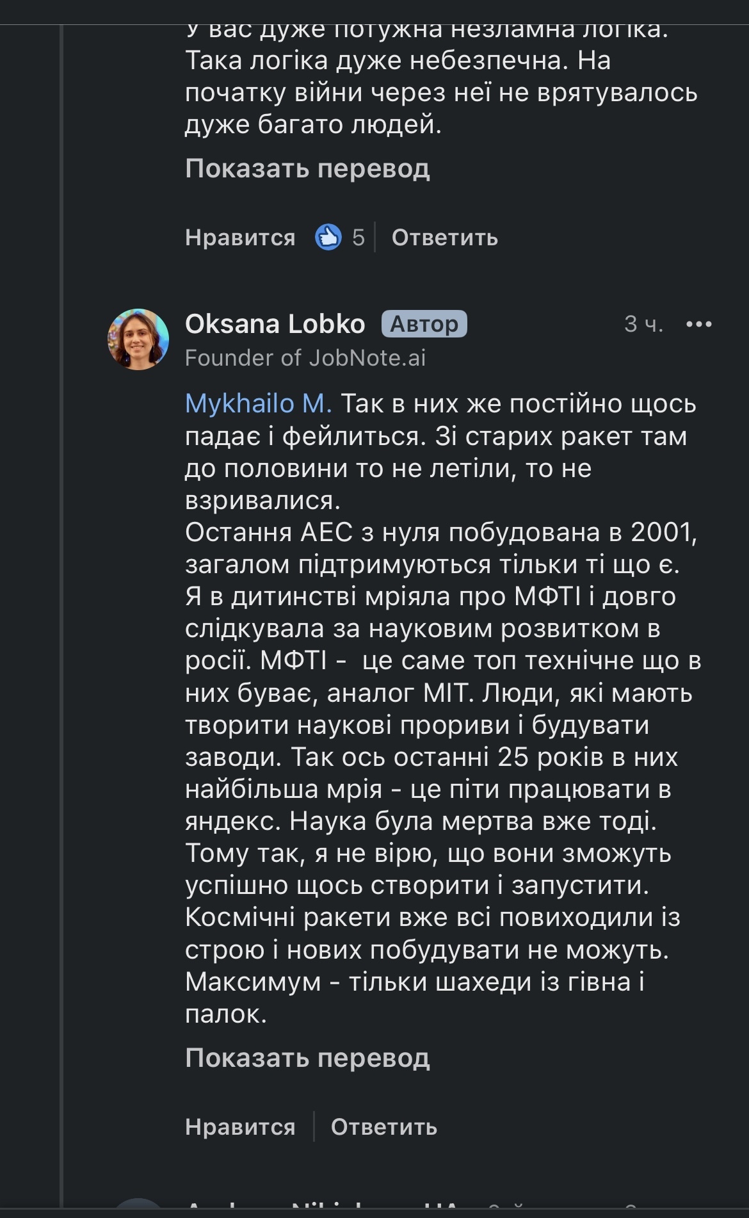Click the Oksana Lobko author name

click(x=275, y=324)
